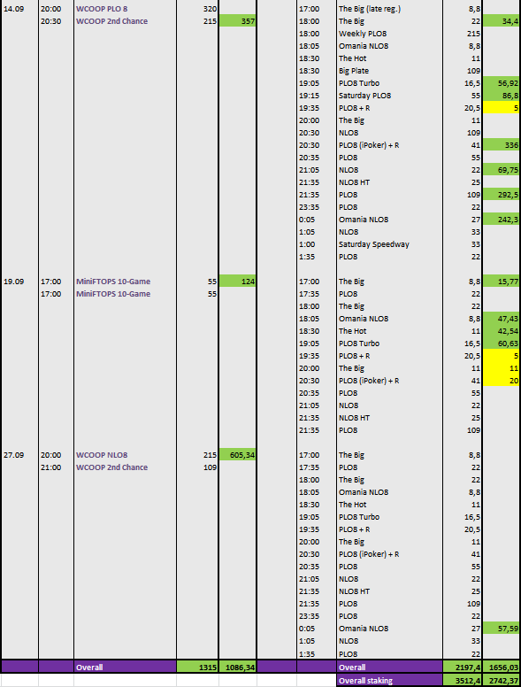Click the green 124 MiniFTOPS result
521x687 pixels.
237,282
